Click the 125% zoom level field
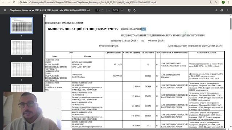The width and height of the screenshot is (232, 130). (116, 10)
